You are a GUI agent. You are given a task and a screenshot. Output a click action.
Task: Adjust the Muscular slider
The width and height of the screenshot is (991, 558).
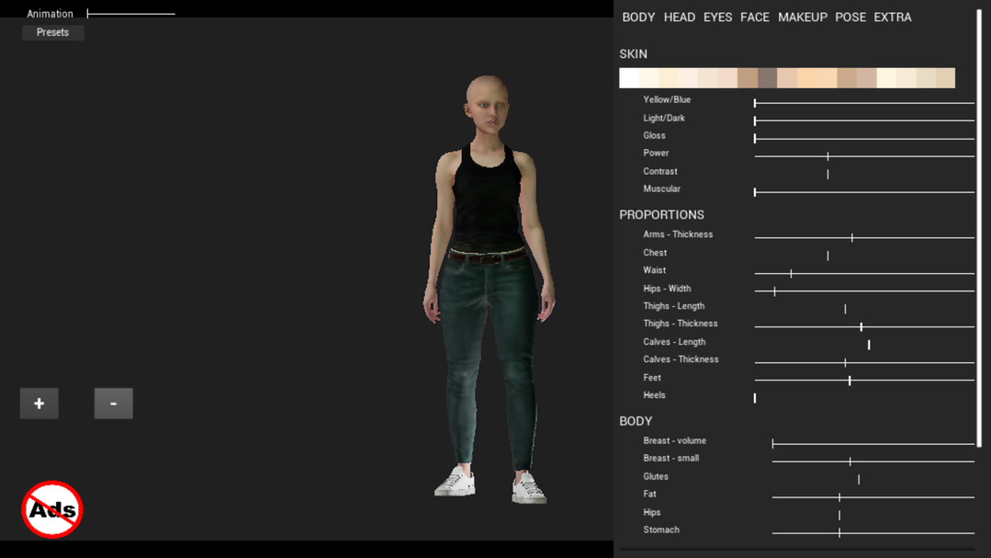[863, 192]
